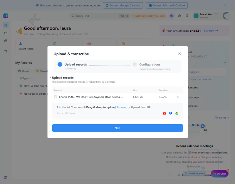Open the calendar icon in sidebar
This screenshot has height=184, width=235.
pos(6,41)
